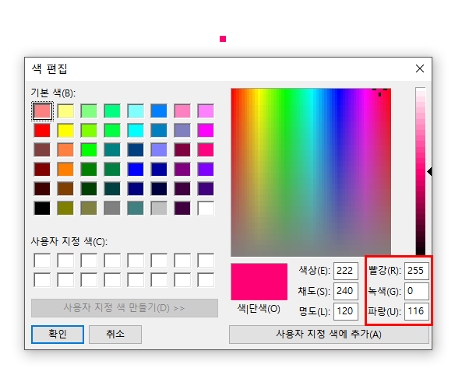Click the vertical luminosity gradient bar
Viewport: 462px width, 368px height.
(x=421, y=171)
